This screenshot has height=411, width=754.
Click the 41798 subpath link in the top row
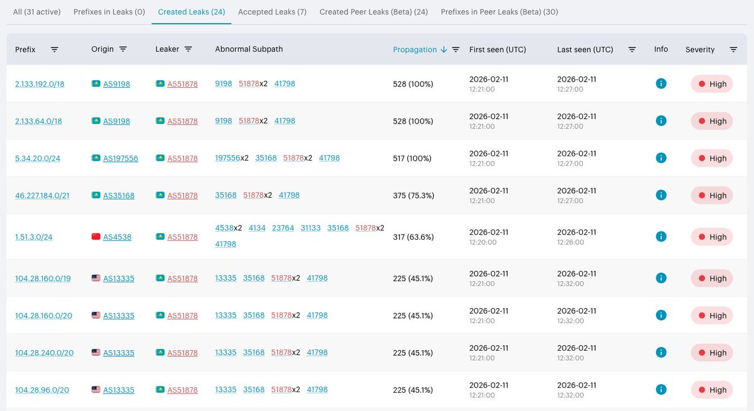coord(285,83)
